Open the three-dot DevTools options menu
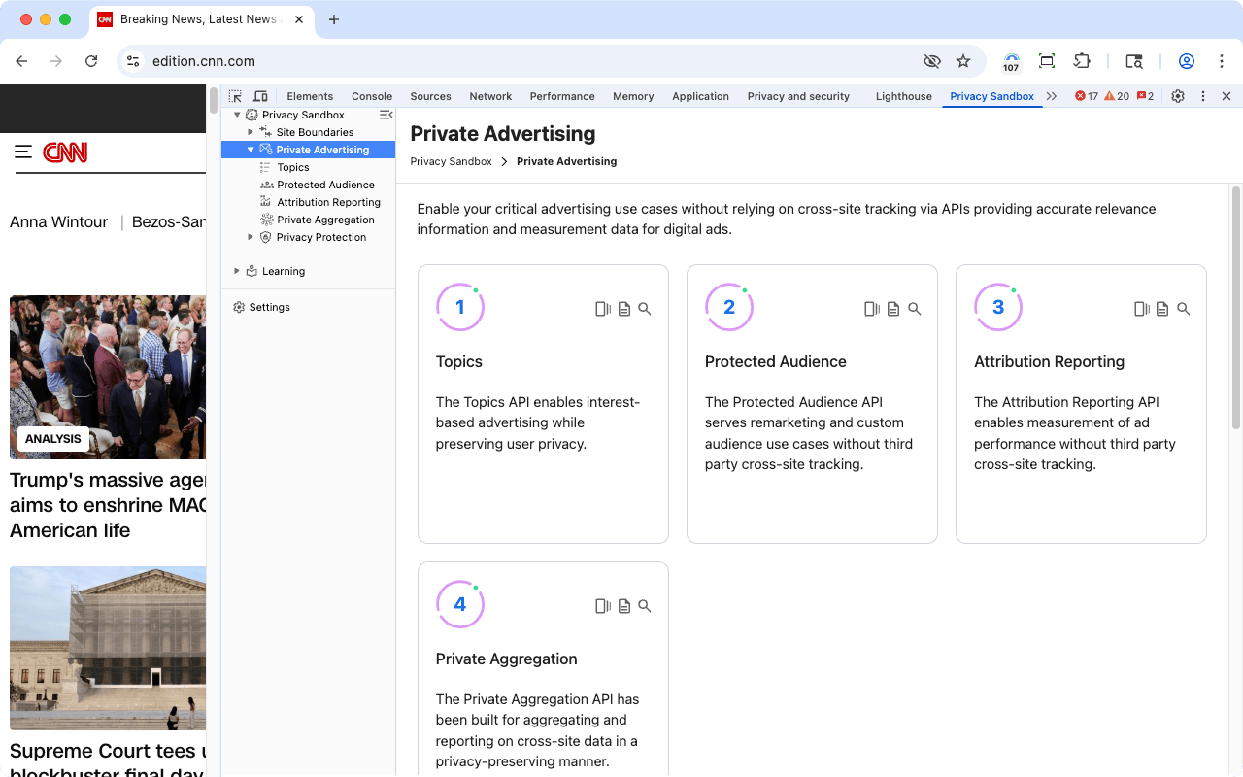 [1202, 96]
